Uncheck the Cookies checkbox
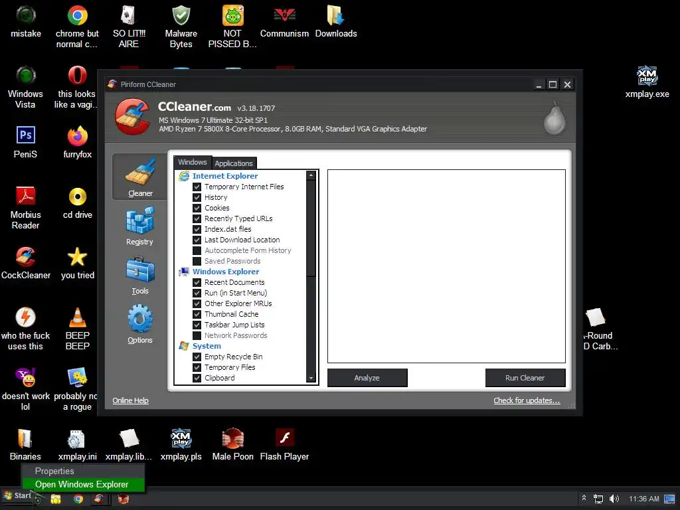 197,208
